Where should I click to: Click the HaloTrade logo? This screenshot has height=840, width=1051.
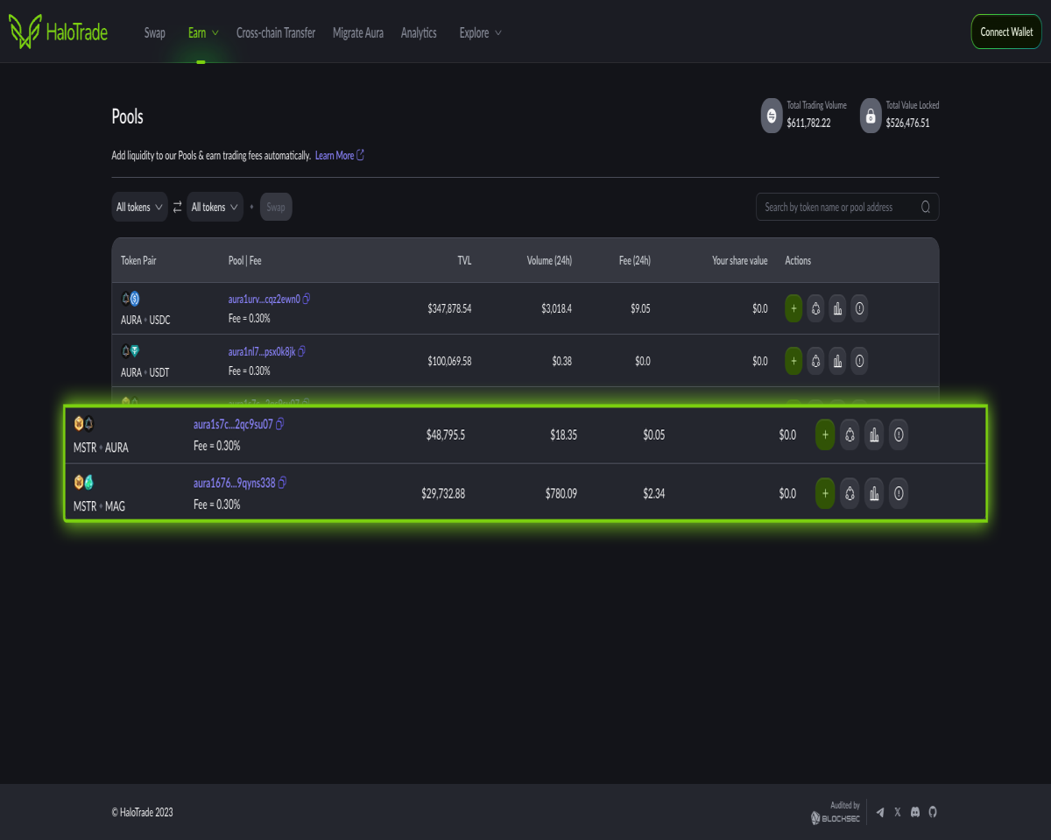[59, 32]
